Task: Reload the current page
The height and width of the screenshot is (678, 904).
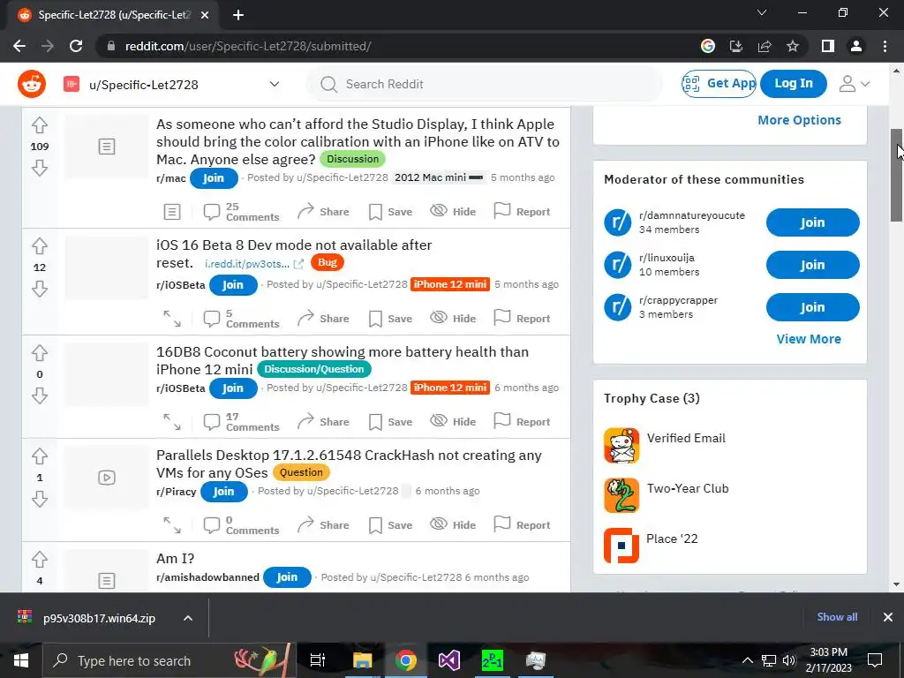Action: click(x=76, y=46)
